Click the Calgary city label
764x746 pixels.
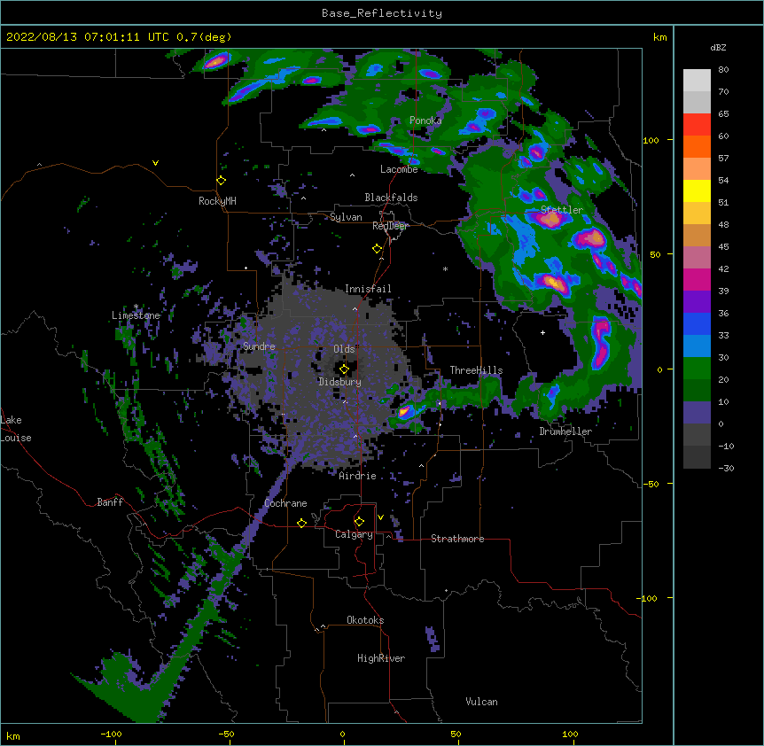pyautogui.click(x=354, y=534)
